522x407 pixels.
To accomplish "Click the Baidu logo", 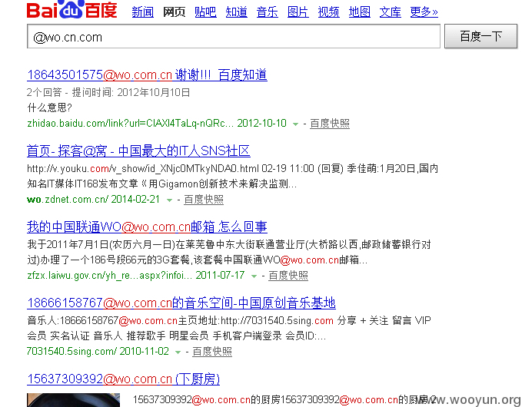I will (72, 9).
